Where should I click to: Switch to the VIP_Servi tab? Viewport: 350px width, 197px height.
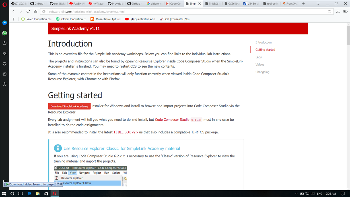coord(251,4)
